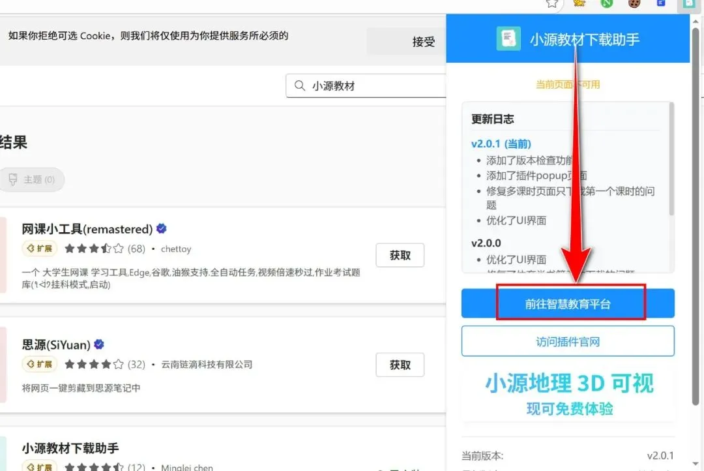Screen dimensions: 704x471
Task: Click the bookmark star in the address bar
Action: [552, 4]
